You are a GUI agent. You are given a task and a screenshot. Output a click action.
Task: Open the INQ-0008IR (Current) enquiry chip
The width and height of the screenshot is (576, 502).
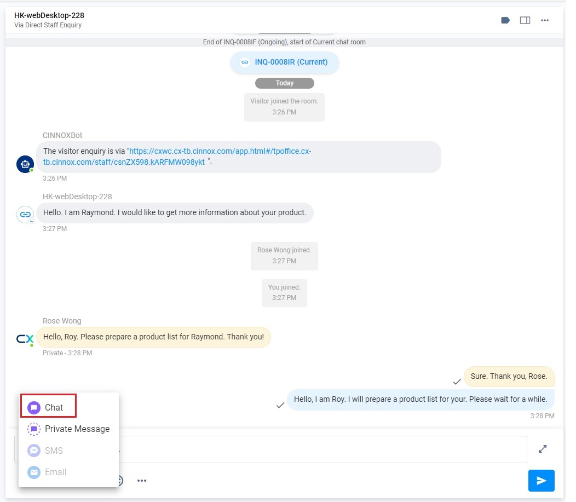pyautogui.click(x=285, y=62)
